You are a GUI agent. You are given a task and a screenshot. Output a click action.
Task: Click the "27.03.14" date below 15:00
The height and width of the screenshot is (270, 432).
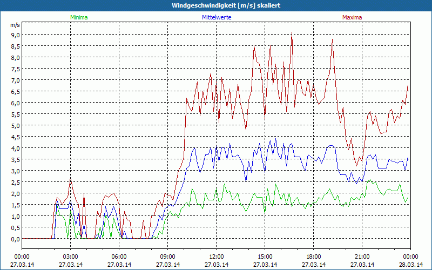click(x=265, y=265)
